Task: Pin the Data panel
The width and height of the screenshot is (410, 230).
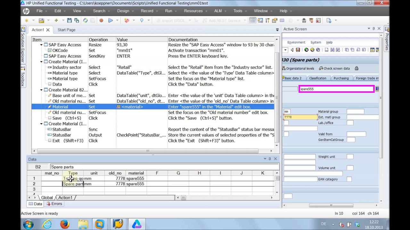Action: [x=270, y=159]
